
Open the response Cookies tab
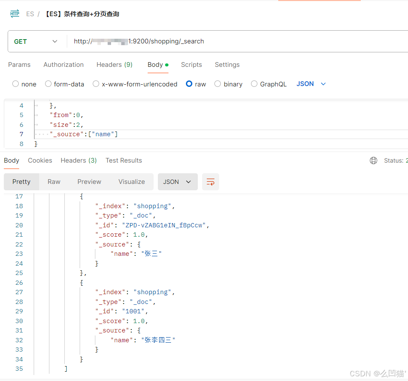point(40,160)
